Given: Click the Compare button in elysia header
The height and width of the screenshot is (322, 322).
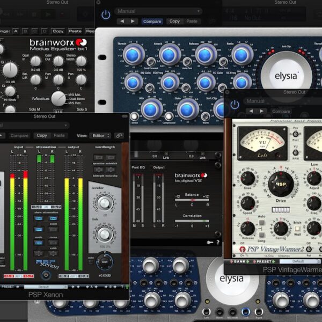Looking at the screenshot, I should [152, 21].
